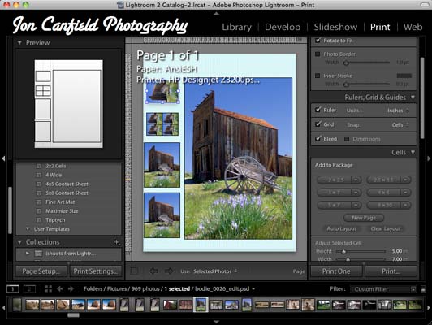The image size is (432, 325).
Task: Switch to the Develop module
Action: pos(283,27)
